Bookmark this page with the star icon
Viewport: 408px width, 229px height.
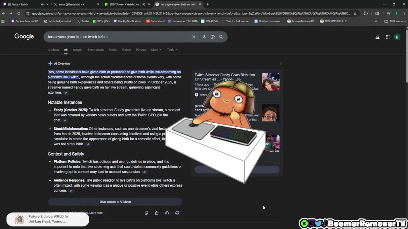[x=355, y=13]
